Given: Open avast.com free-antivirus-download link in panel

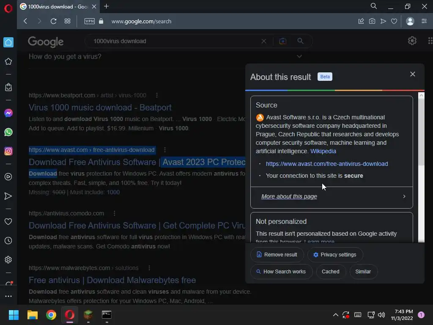Looking at the screenshot, I should coord(327,164).
